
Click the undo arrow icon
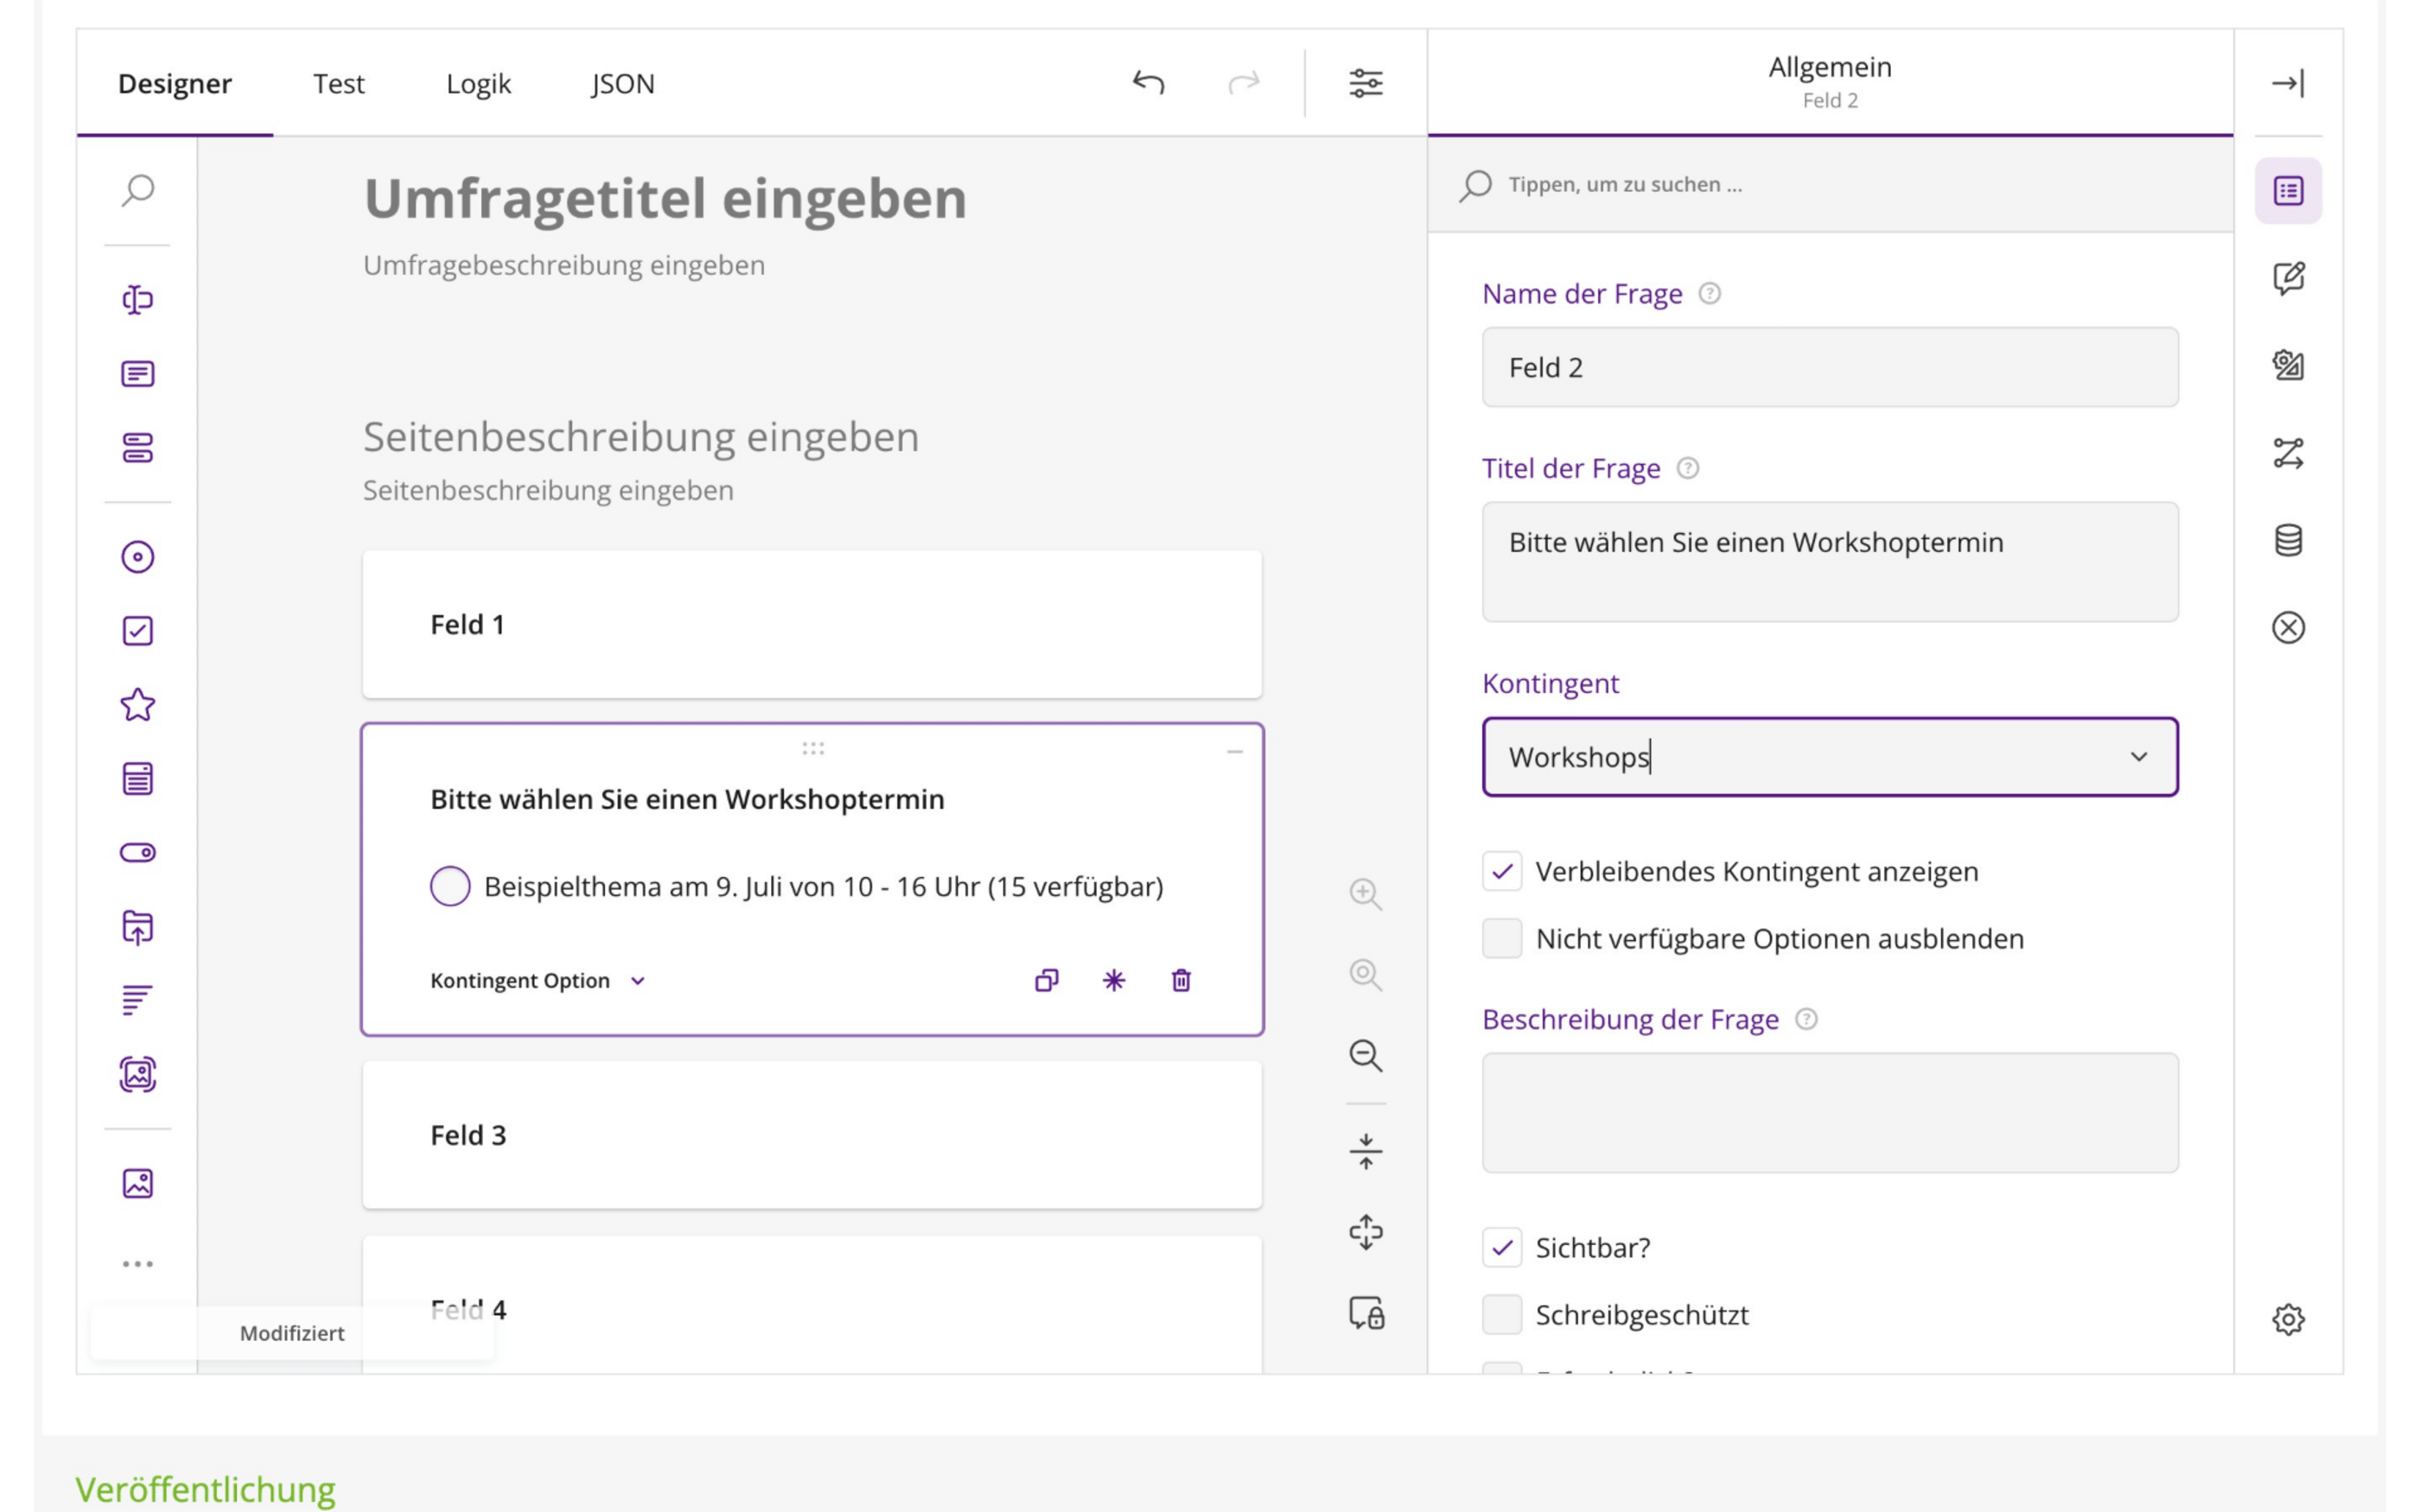coord(1148,83)
